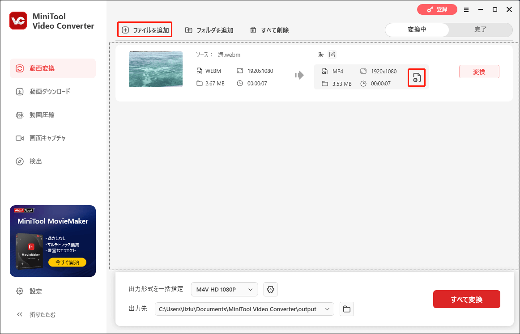This screenshot has height=334, width=520.
Task: Click the 2.67 MB source size
Action: point(215,84)
